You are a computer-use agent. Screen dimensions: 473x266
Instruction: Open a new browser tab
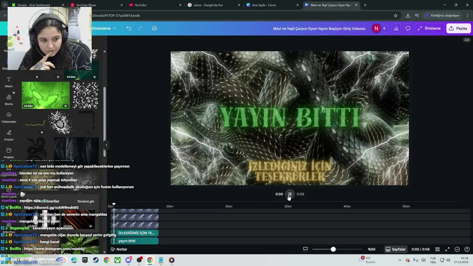click(365, 5)
